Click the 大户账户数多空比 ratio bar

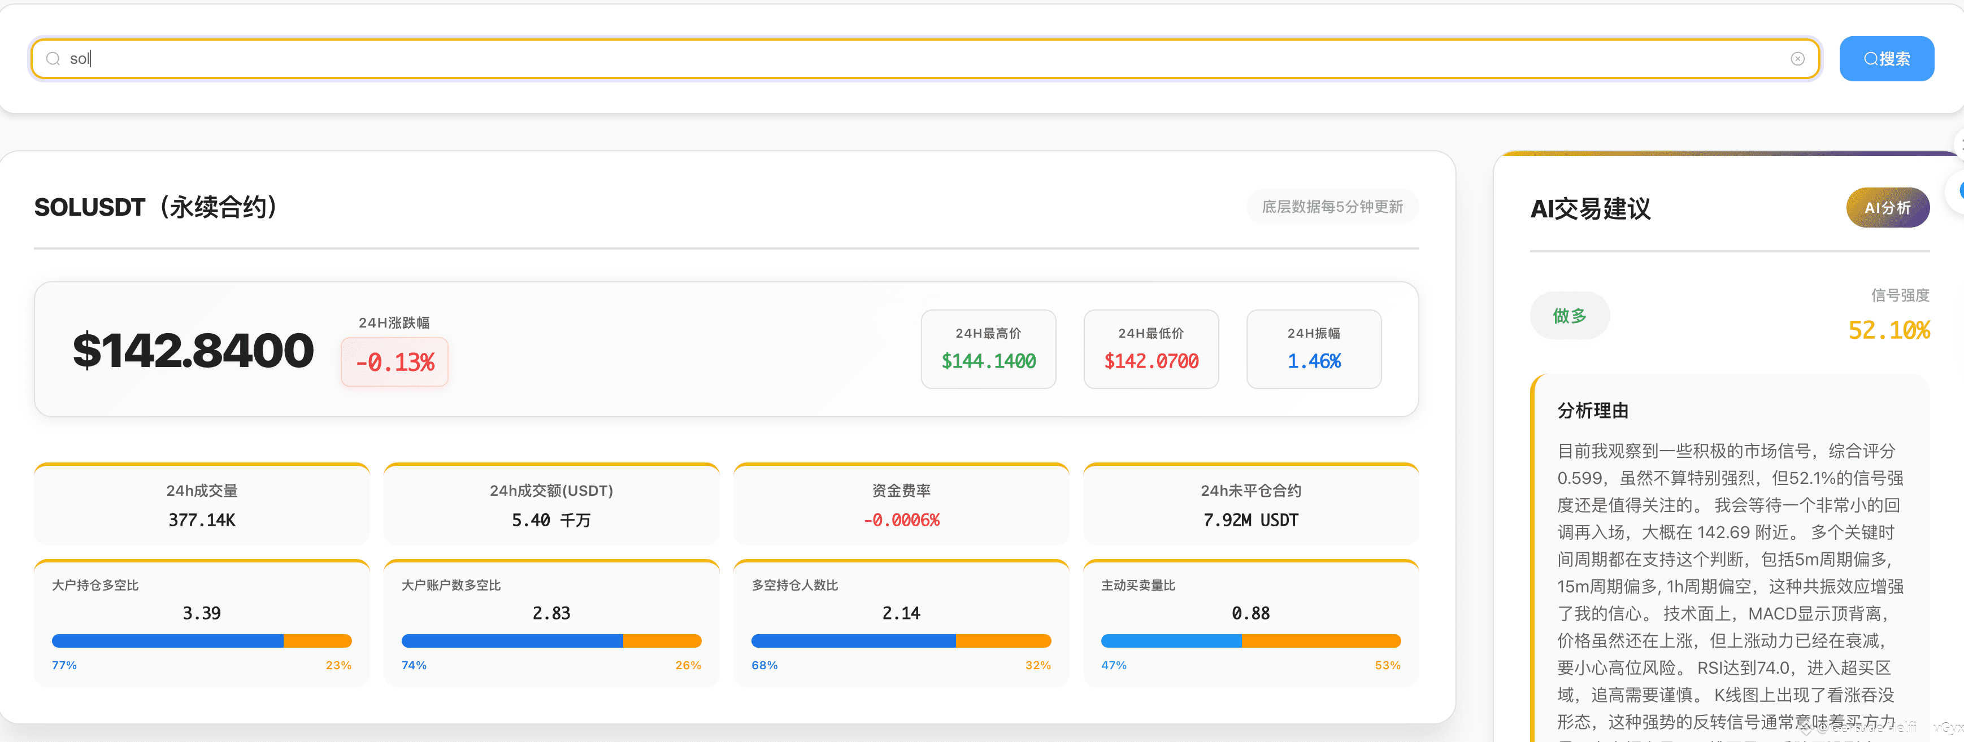point(551,641)
